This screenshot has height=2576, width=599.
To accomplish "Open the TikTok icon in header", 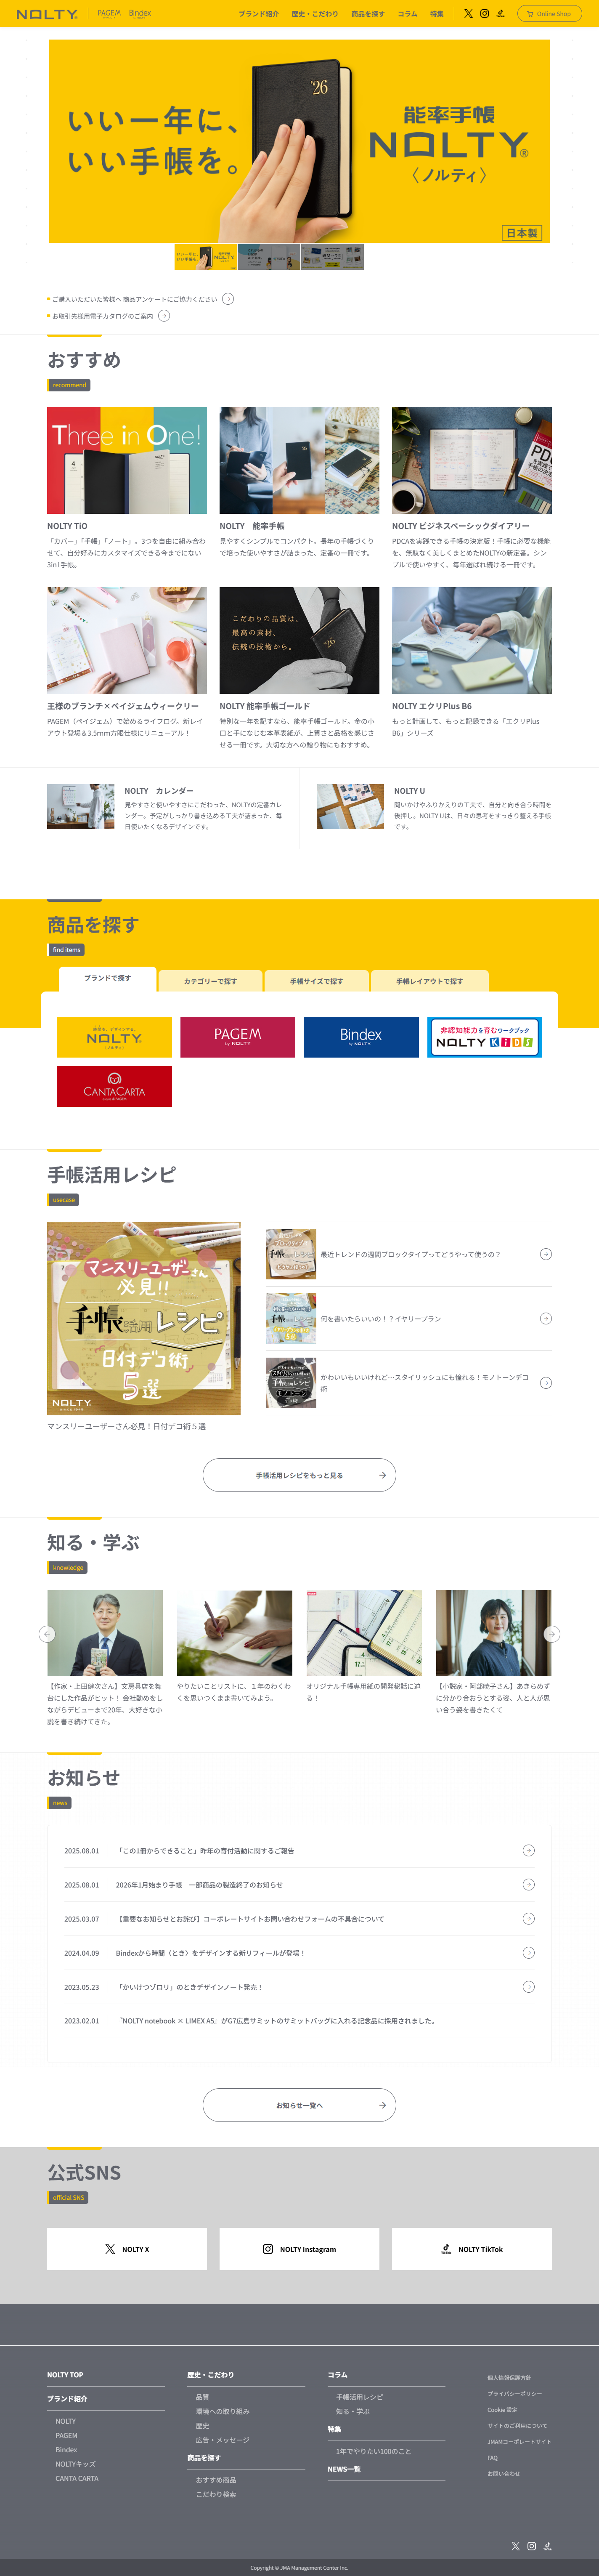I will point(500,14).
